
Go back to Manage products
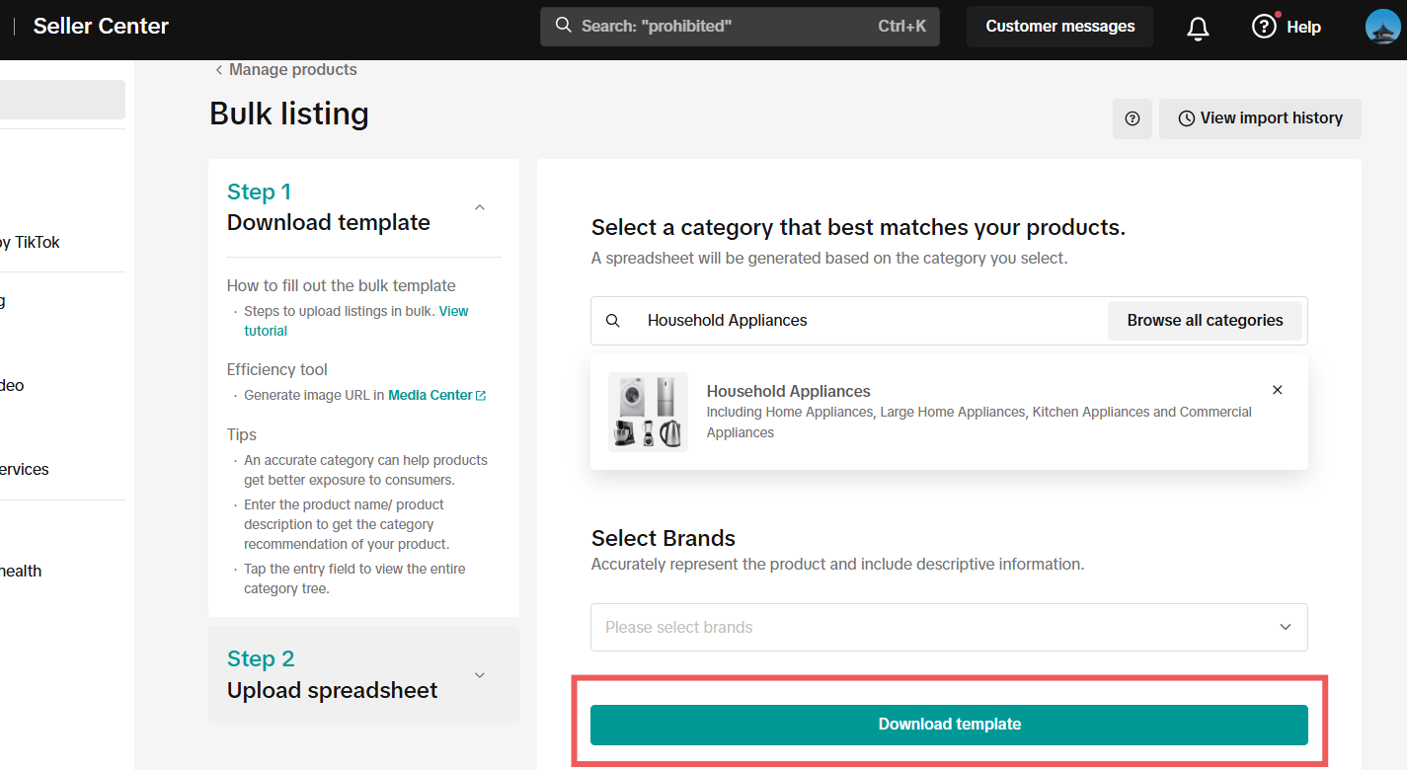click(286, 70)
